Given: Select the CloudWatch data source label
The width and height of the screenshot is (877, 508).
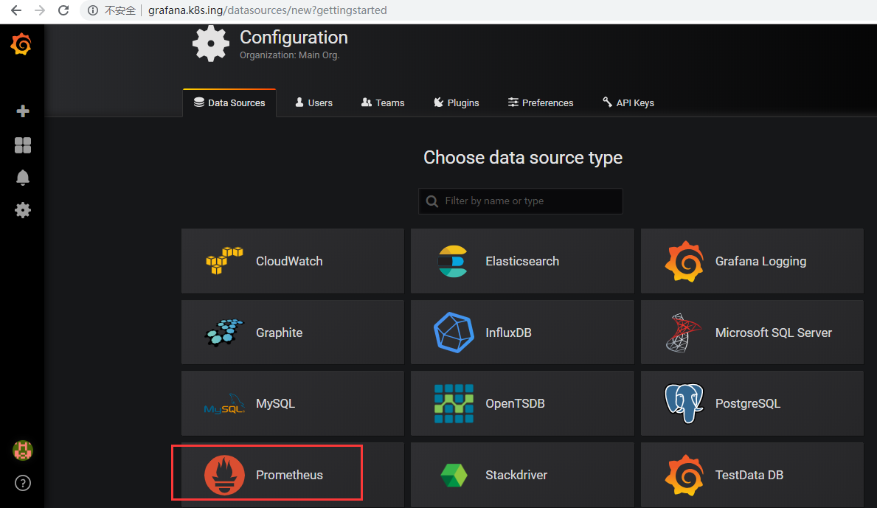Looking at the screenshot, I should [289, 261].
